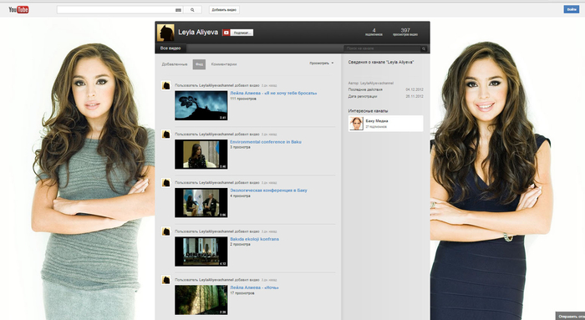Click the magnifier search button in the top bar
The height and width of the screenshot is (320, 585).
tap(192, 10)
